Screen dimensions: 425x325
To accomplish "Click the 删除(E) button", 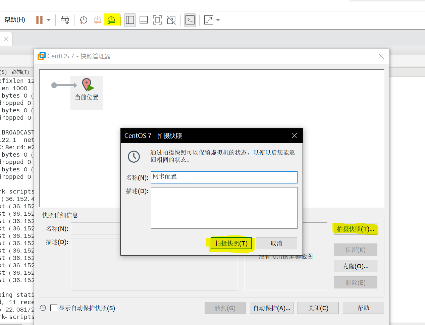I will pyautogui.click(x=356, y=282).
